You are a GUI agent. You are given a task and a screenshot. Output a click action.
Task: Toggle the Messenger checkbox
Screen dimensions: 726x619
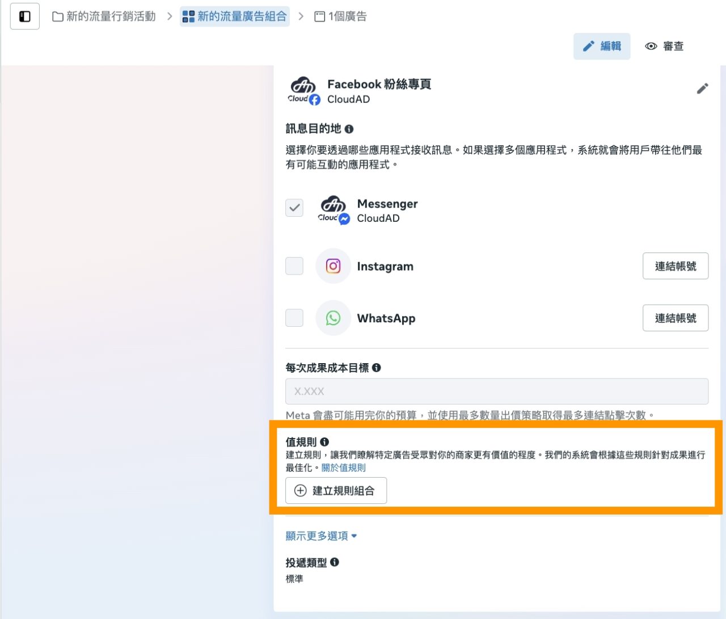(x=294, y=208)
